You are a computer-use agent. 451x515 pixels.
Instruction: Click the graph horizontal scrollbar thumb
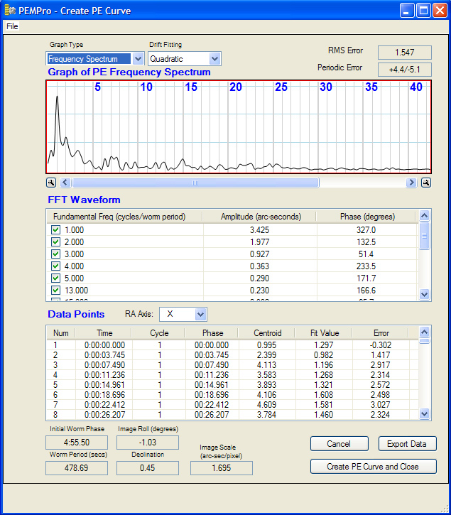click(195, 183)
